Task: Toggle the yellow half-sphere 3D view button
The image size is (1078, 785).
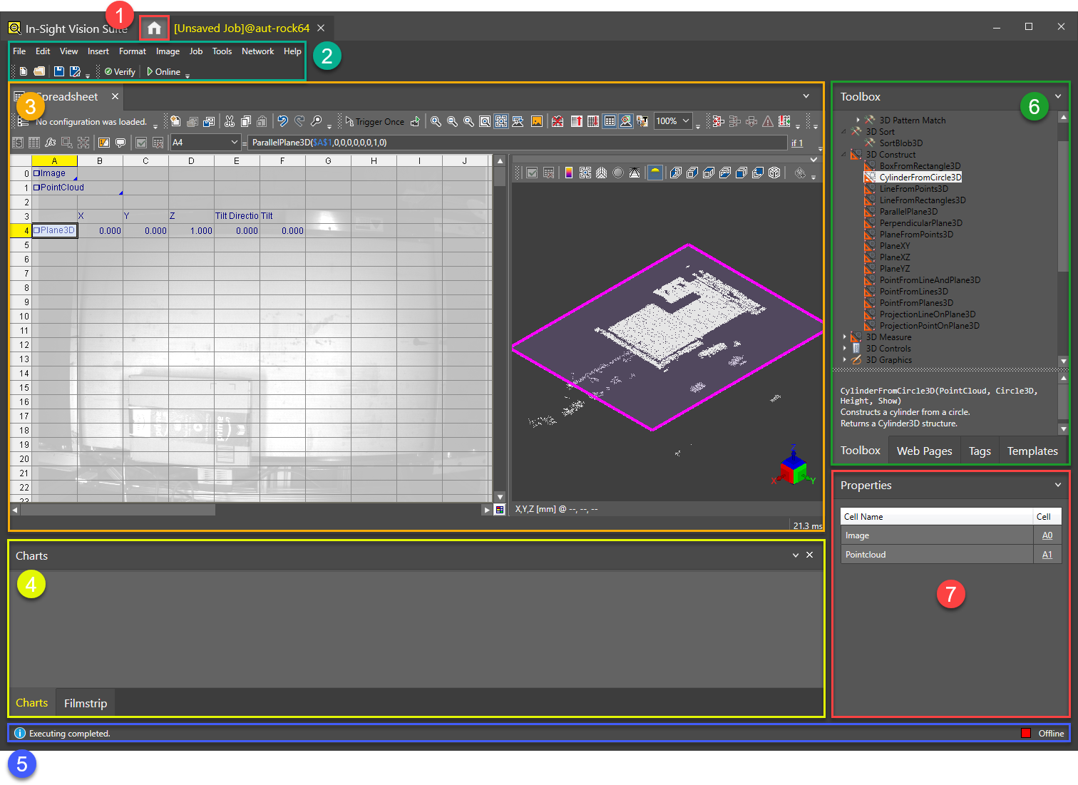Action: click(x=654, y=173)
